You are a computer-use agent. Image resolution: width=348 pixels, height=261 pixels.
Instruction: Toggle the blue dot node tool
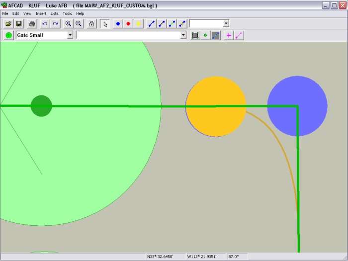pos(118,23)
